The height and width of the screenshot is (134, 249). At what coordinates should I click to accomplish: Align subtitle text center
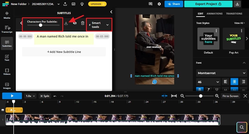234,82
